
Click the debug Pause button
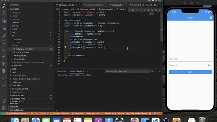pyautogui.click(x=133, y=10)
